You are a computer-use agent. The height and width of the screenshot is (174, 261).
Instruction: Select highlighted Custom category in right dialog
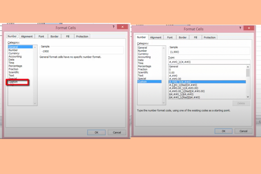coord(149,82)
